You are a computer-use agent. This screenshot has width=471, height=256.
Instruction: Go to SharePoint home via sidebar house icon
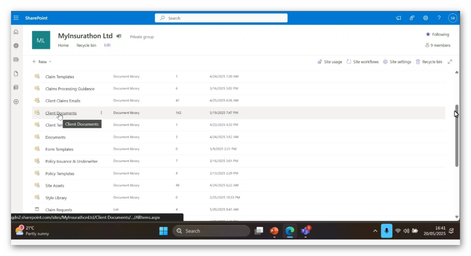click(x=16, y=32)
